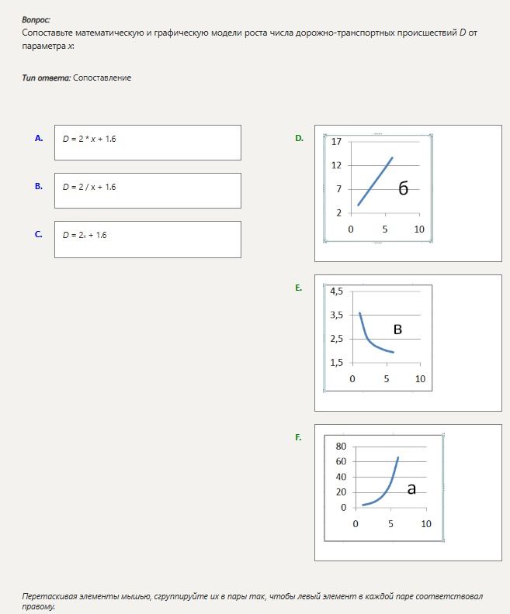Click the drag instruction text at bottom

click(x=252, y=601)
